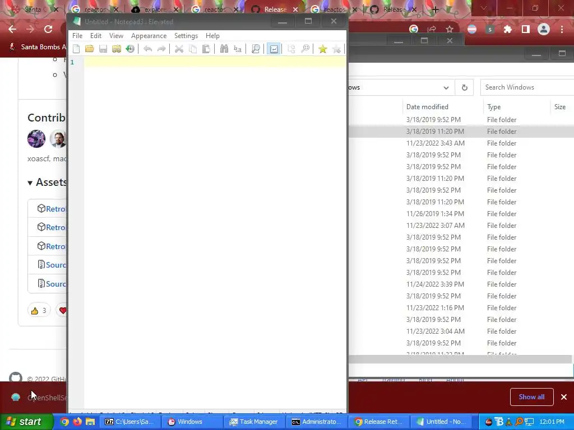Image resolution: width=574 pixels, height=430 pixels.
Task: Click the grayed zoom magnifier icon in Notepad3
Action: [305, 49]
